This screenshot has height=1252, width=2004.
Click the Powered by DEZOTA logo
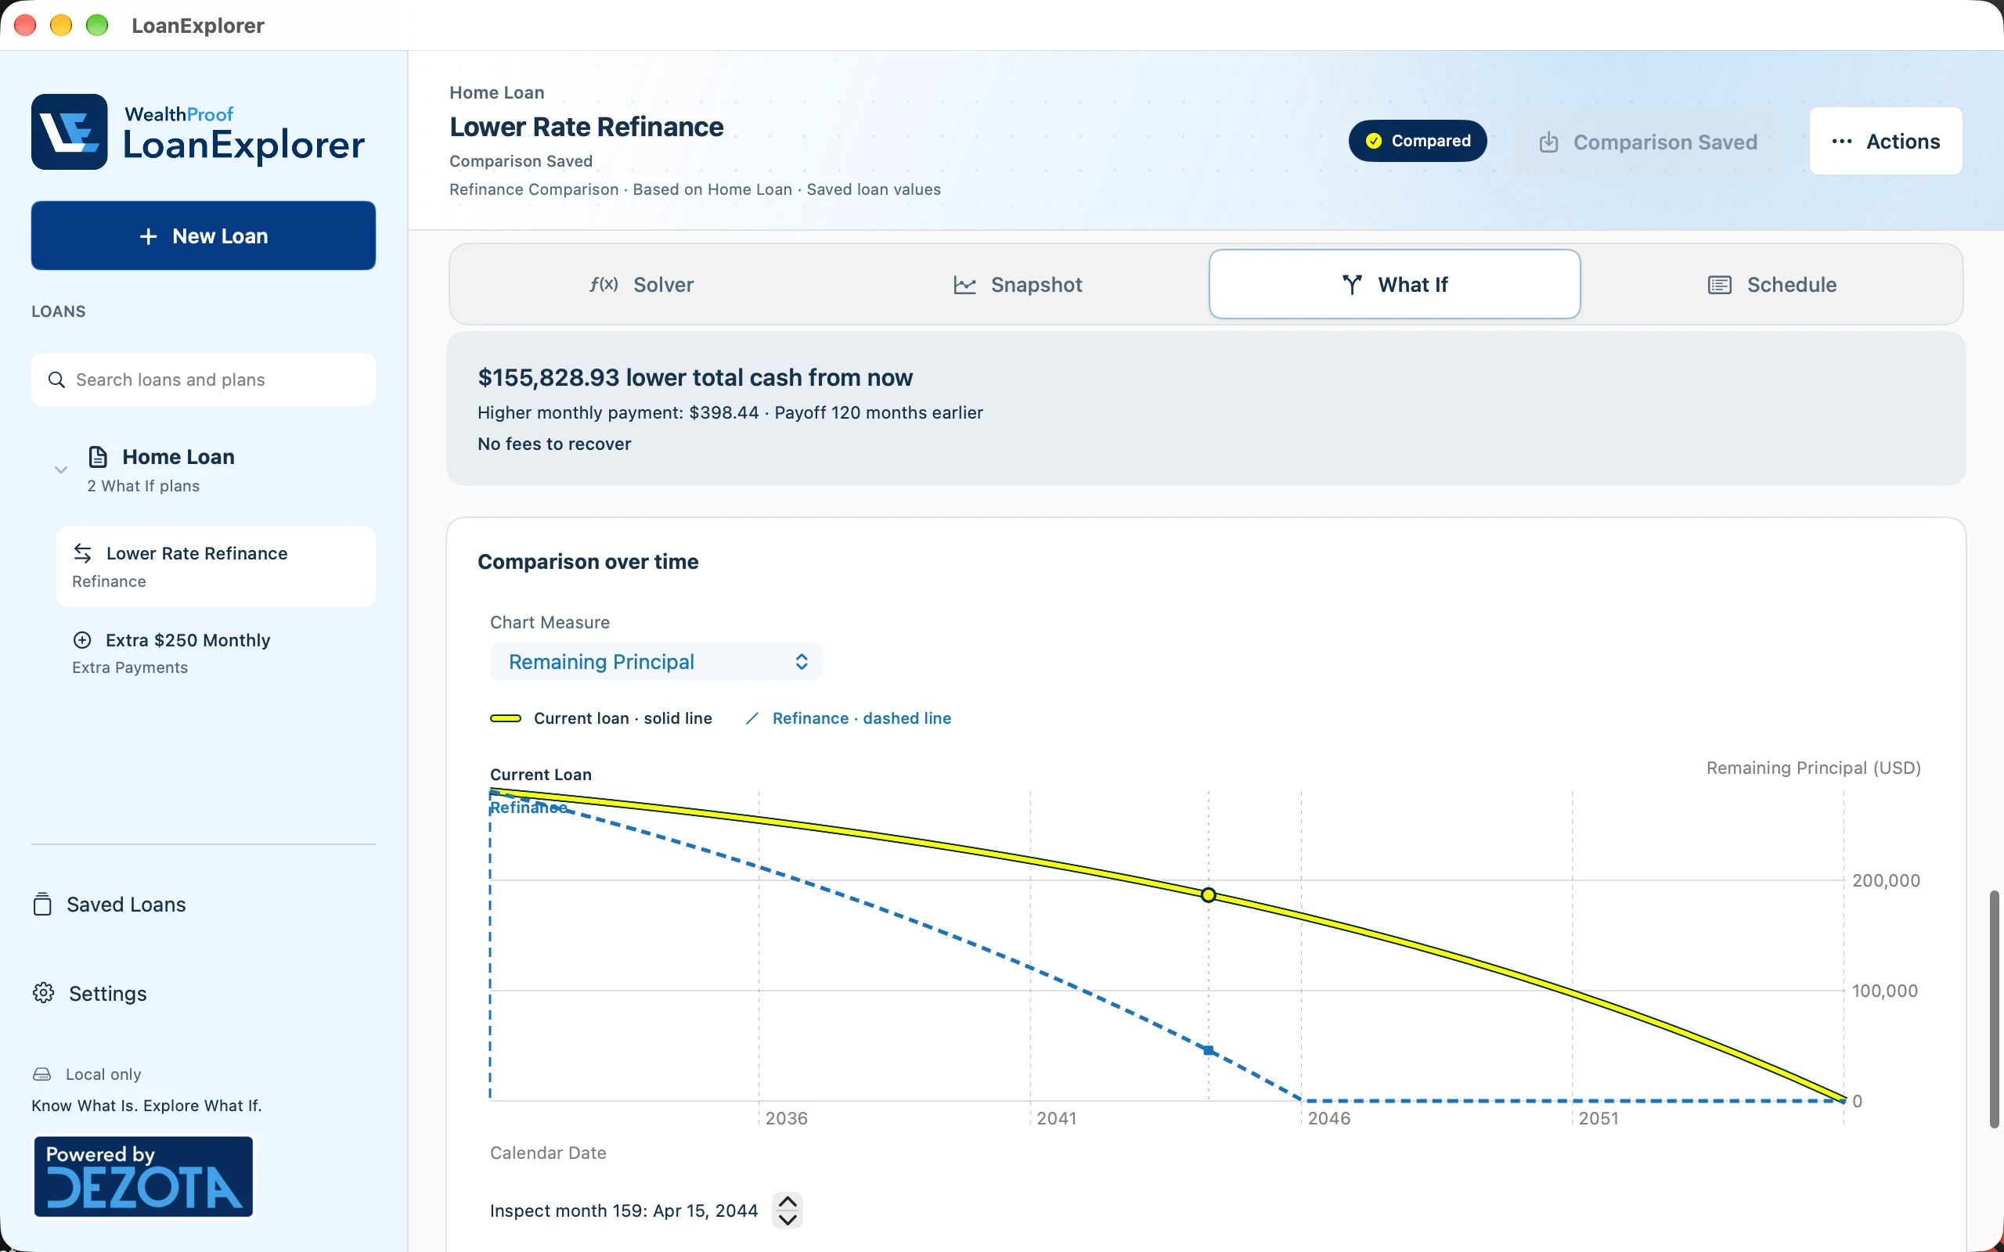coord(143,1177)
